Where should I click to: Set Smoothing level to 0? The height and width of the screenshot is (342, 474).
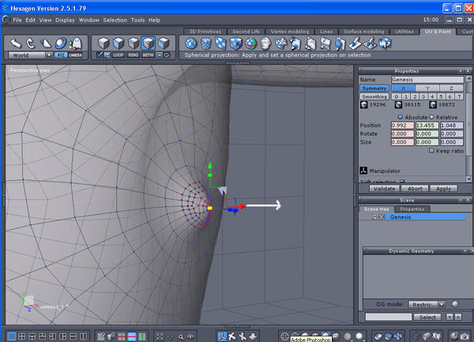tap(397, 96)
